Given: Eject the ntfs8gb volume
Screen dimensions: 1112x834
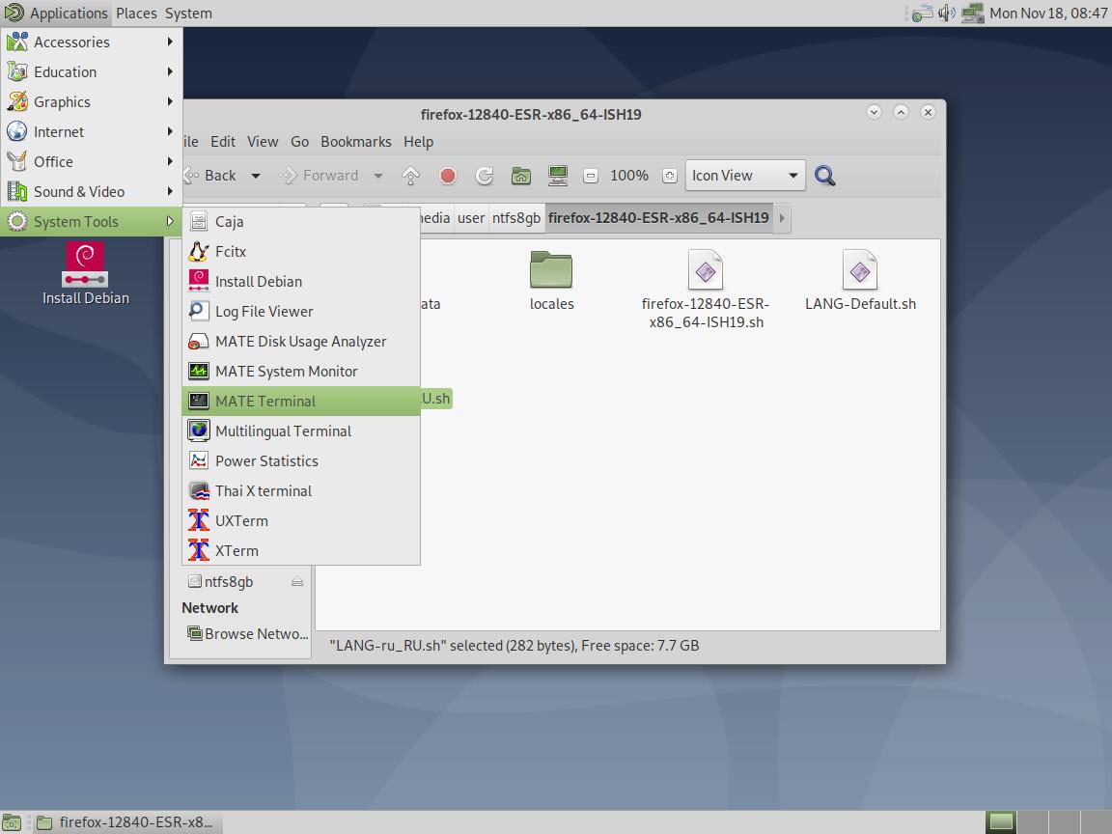Looking at the screenshot, I should (297, 581).
